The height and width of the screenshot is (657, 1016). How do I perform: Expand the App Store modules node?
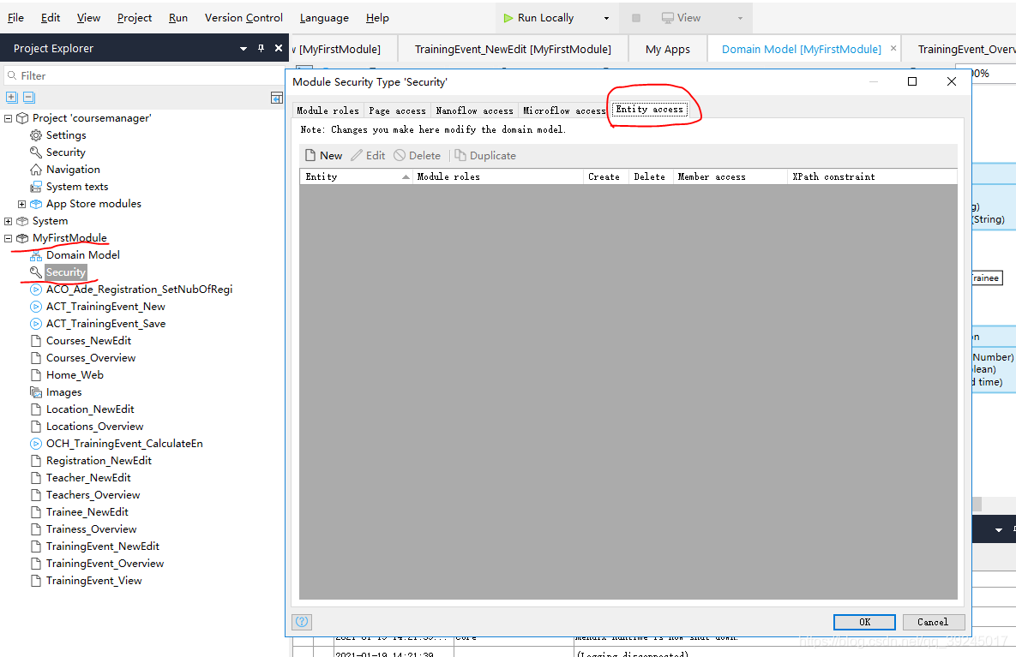coord(22,204)
